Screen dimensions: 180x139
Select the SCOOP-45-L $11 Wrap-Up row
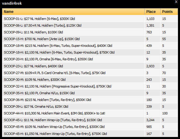click(90, 120)
